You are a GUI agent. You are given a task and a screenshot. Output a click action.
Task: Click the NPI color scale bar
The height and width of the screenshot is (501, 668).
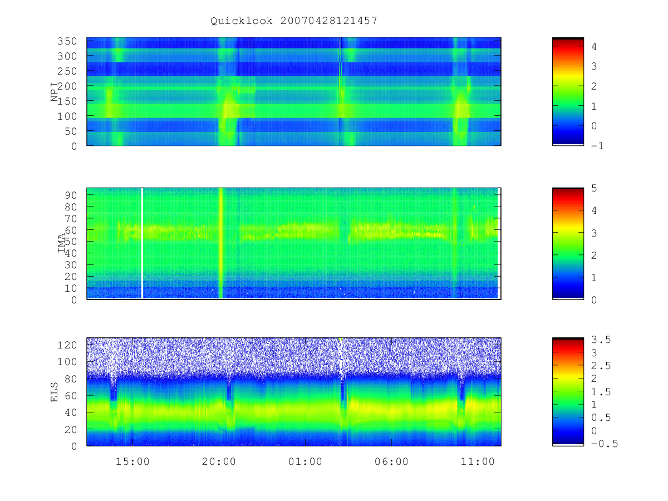[x=568, y=91]
